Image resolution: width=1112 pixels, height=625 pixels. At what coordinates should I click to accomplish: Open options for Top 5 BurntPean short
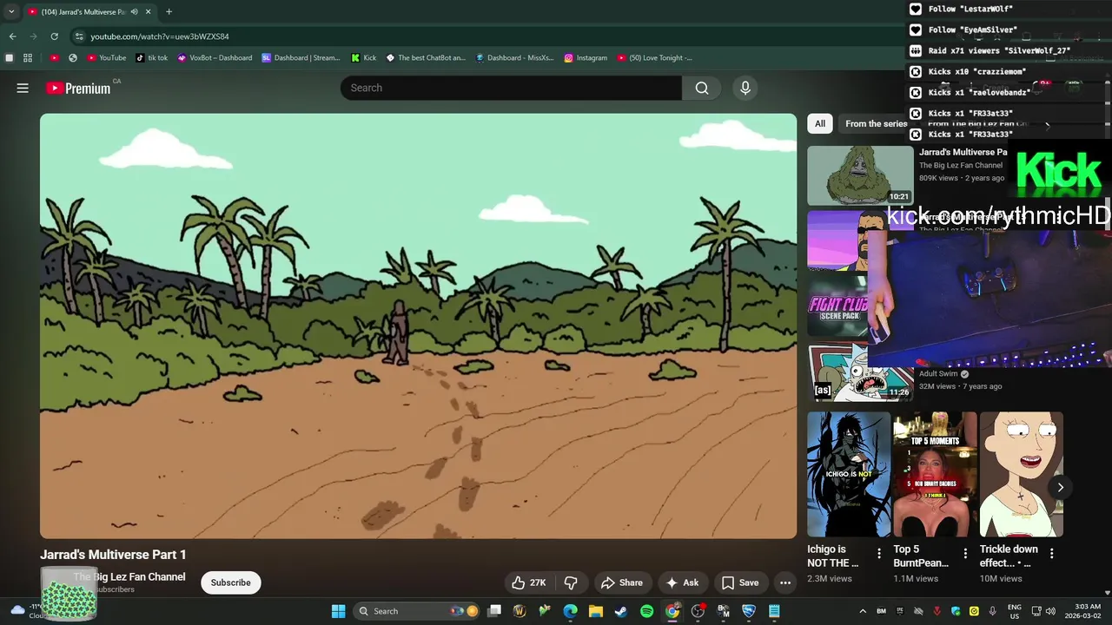point(965,554)
